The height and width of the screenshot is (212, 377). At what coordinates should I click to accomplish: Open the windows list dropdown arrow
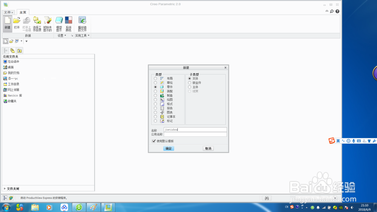pos(21,41)
